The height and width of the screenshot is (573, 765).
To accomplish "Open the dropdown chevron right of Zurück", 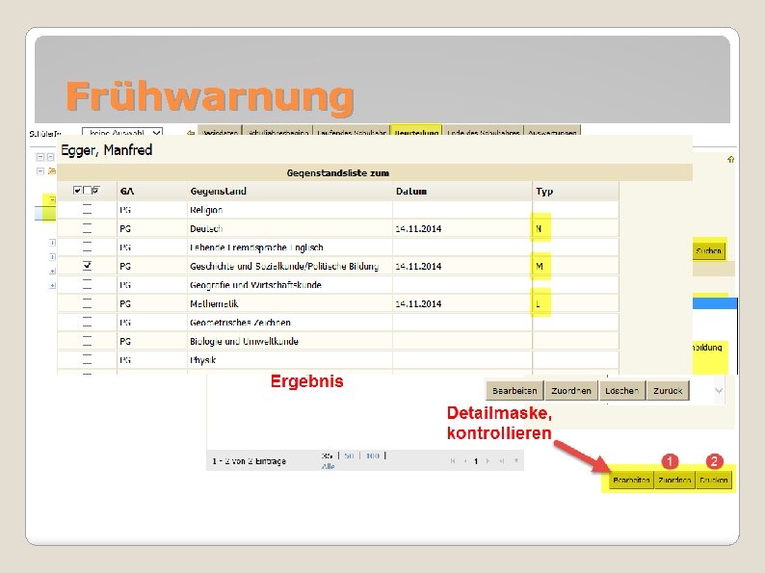I will pyautogui.click(x=719, y=391).
